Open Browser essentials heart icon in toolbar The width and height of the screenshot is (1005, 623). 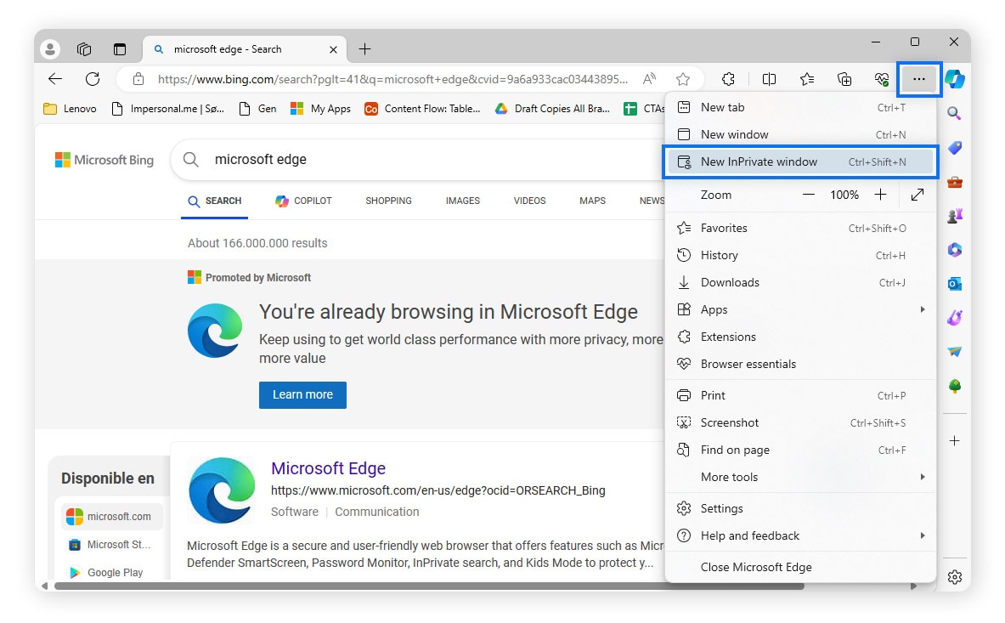[x=882, y=79]
